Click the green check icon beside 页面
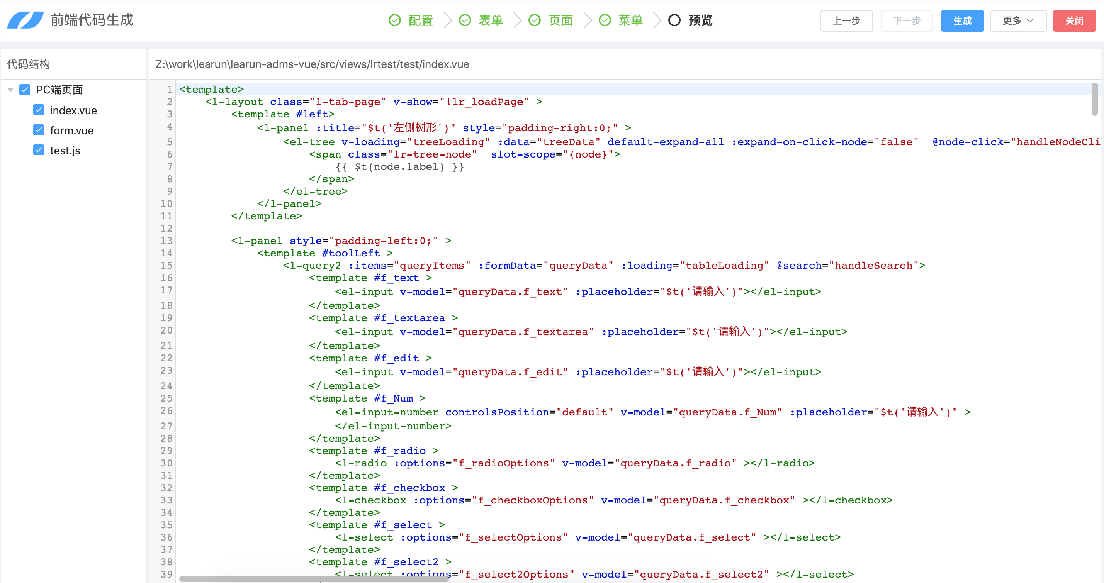 coord(535,20)
